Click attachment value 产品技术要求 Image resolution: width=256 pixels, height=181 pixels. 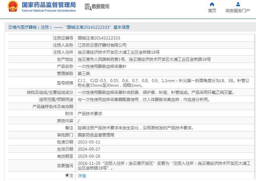pyautogui.click(x=90, y=113)
